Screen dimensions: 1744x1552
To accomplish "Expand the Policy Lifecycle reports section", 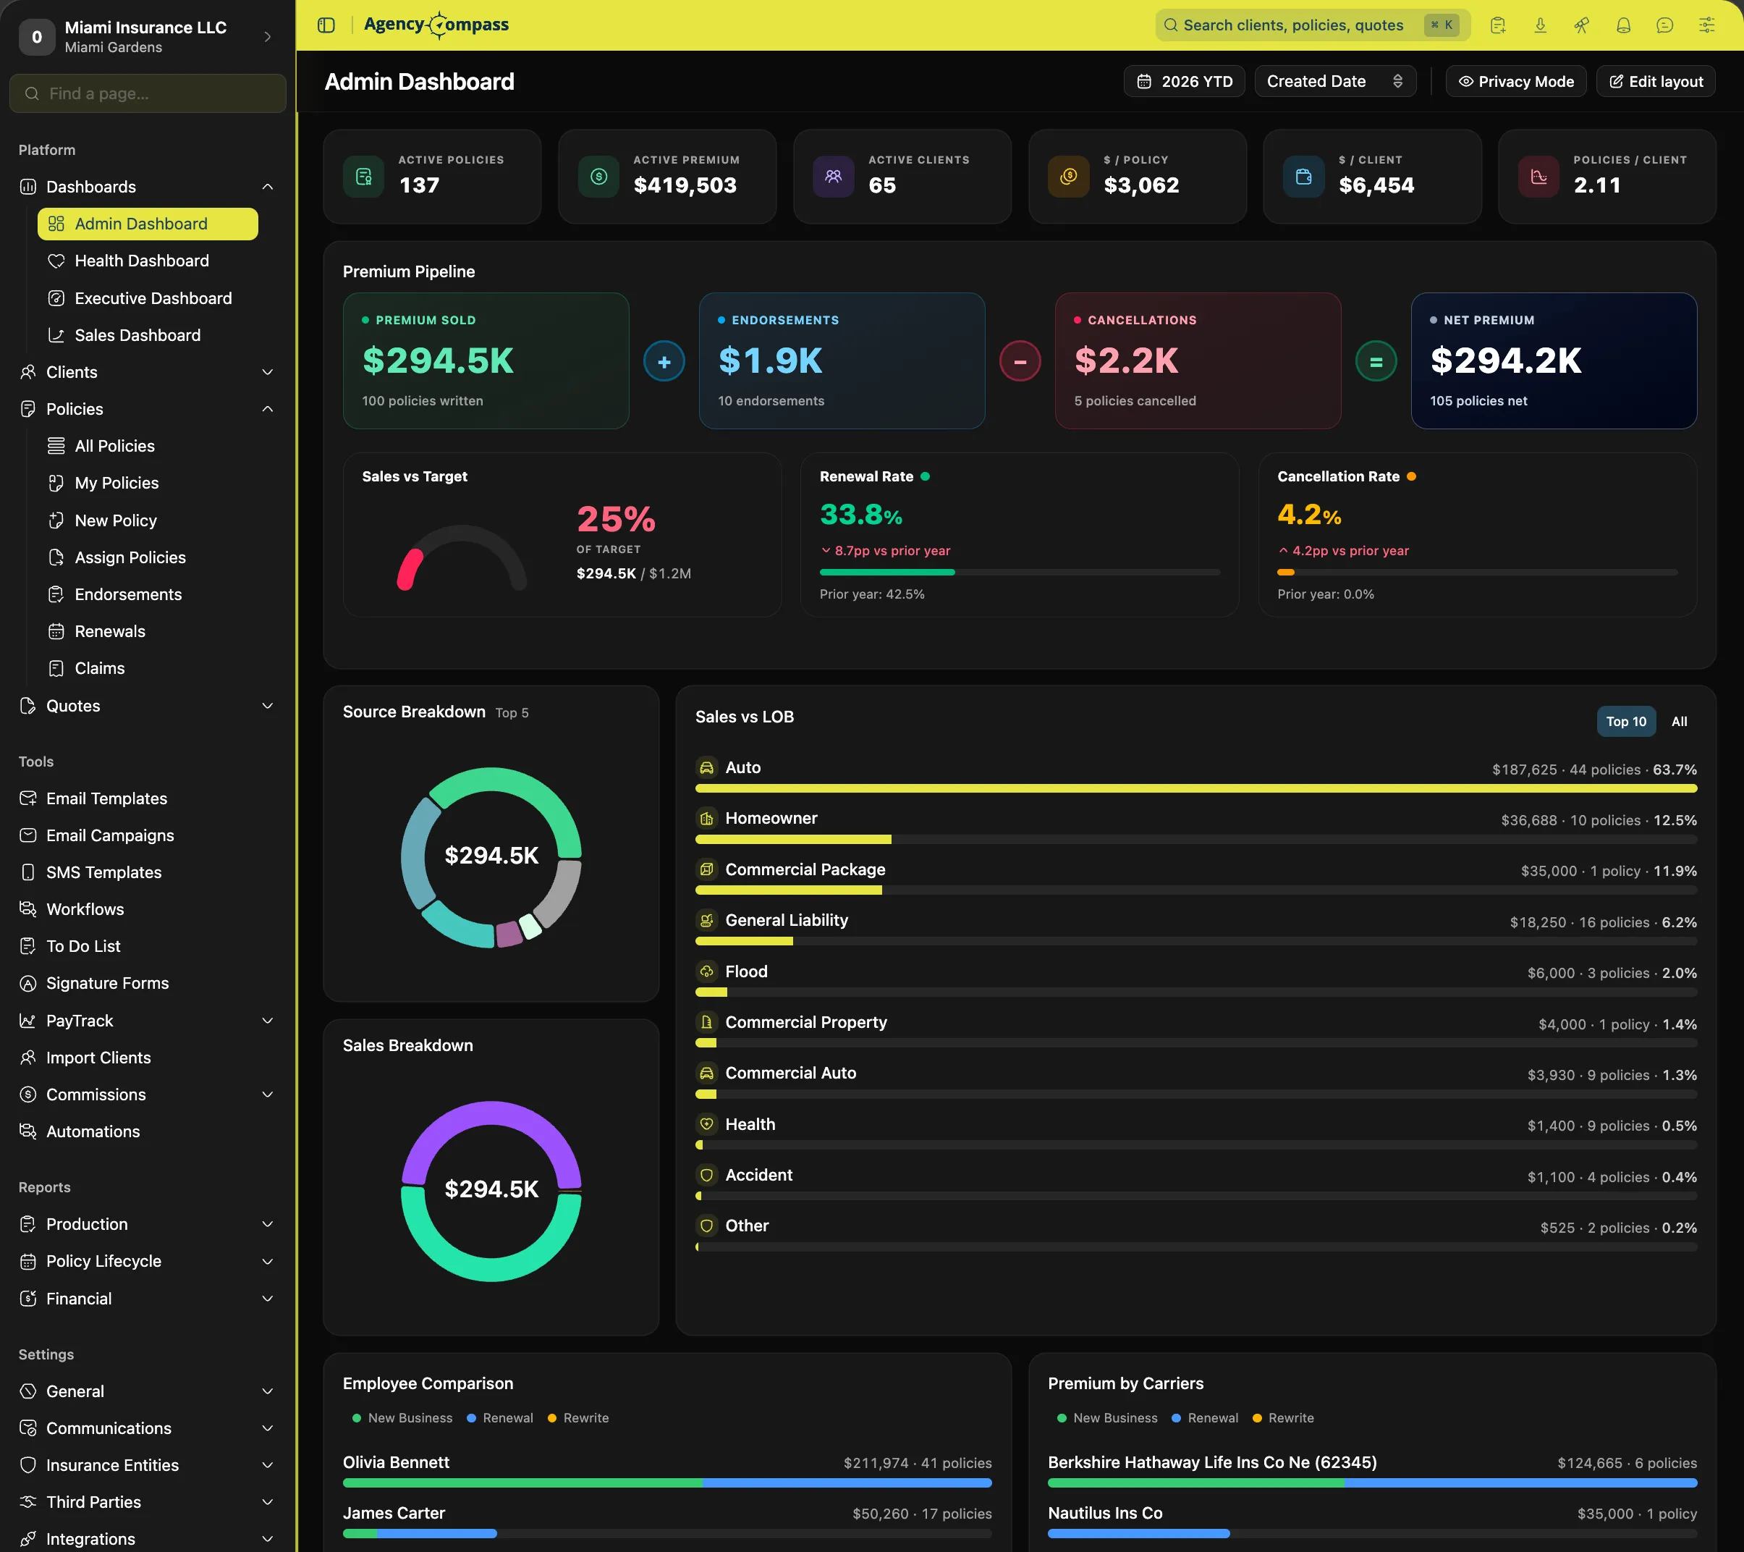I will click(x=148, y=1261).
